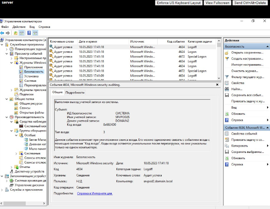The image size is (270, 209).
Task: Click the Просмотр событий tree icon
Action: pos(11,54)
